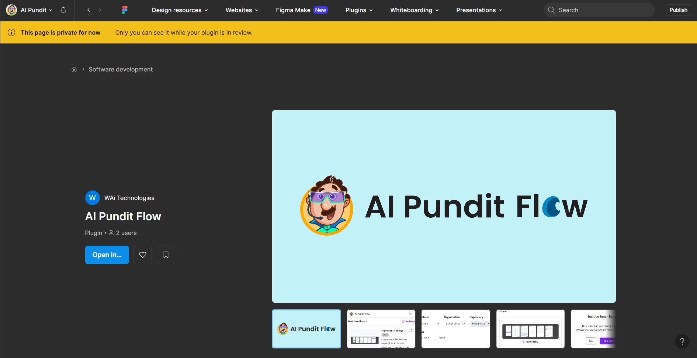The width and height of the screenshot is (697, 358).
Task: Click the search magnifier icon
Action: click(551, 10)
